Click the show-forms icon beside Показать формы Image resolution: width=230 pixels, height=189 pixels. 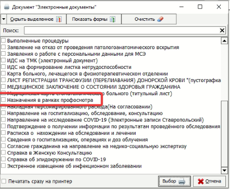pos(113,19)
